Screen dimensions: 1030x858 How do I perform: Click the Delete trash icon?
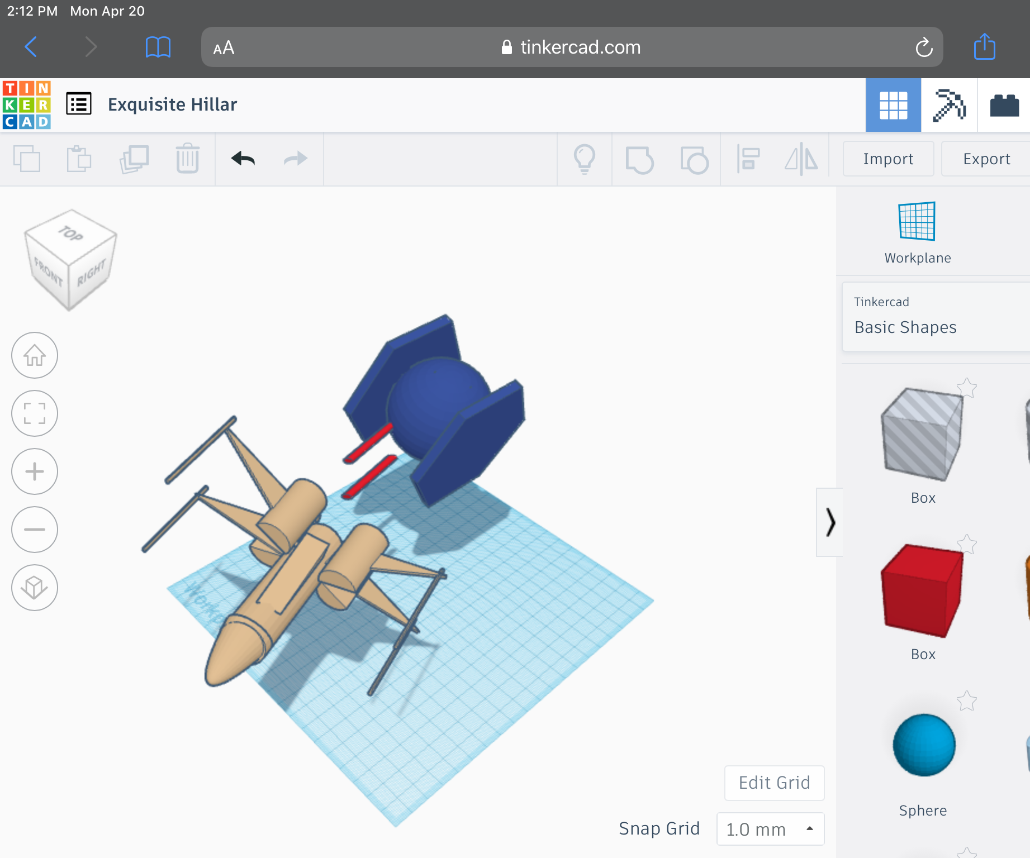pyautogui.click(x=188, y=159)
